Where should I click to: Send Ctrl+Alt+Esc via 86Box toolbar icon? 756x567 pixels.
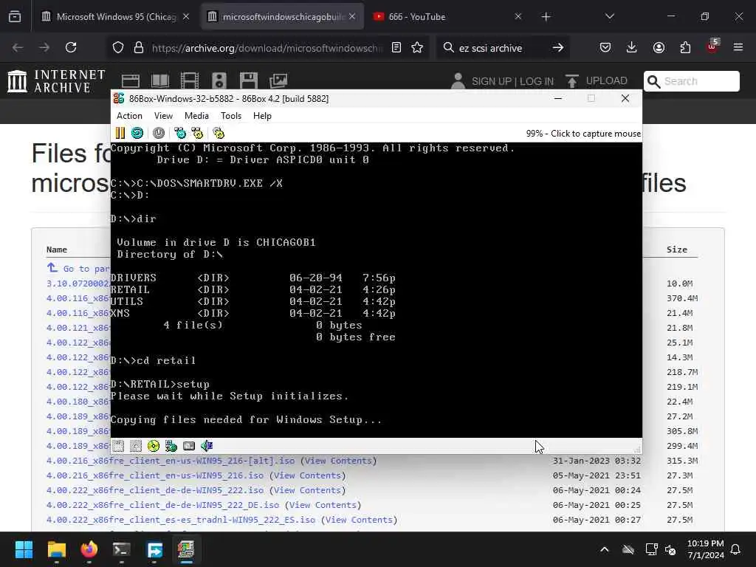[197, 133]
